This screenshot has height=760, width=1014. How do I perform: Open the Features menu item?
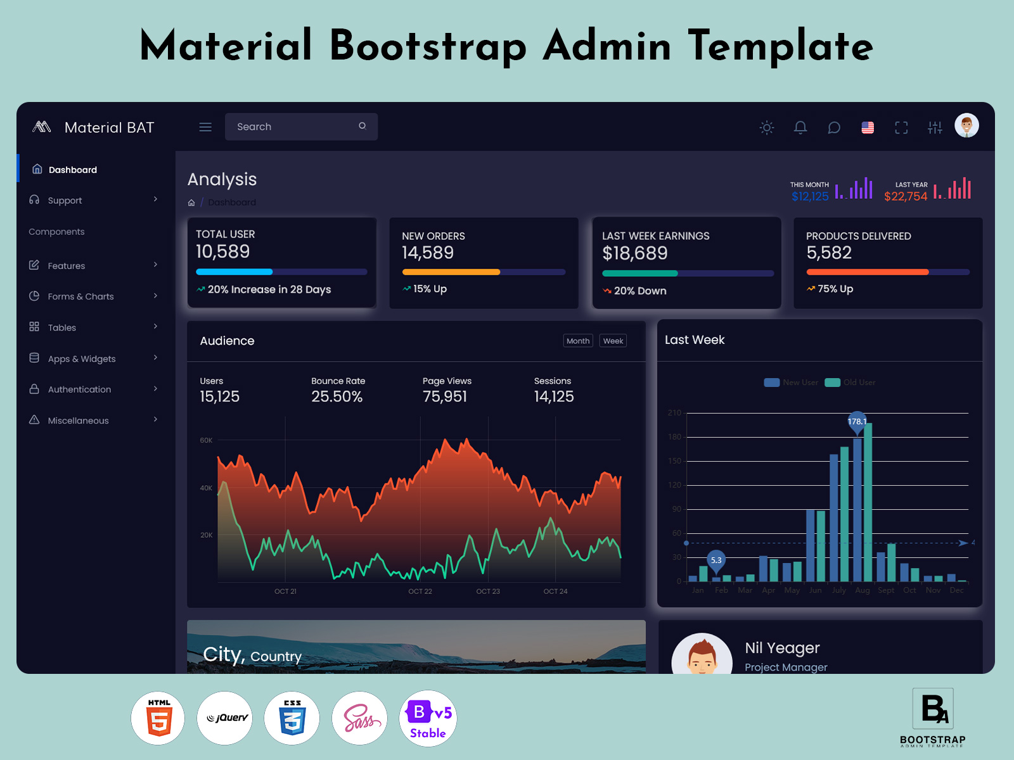pos(96,265)
